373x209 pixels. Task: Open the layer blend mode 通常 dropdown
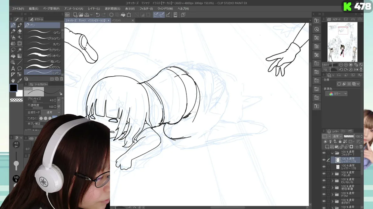coord(337,136)
